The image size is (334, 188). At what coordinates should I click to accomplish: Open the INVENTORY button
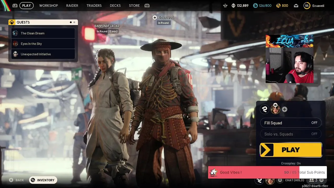[x=43, y=180]
